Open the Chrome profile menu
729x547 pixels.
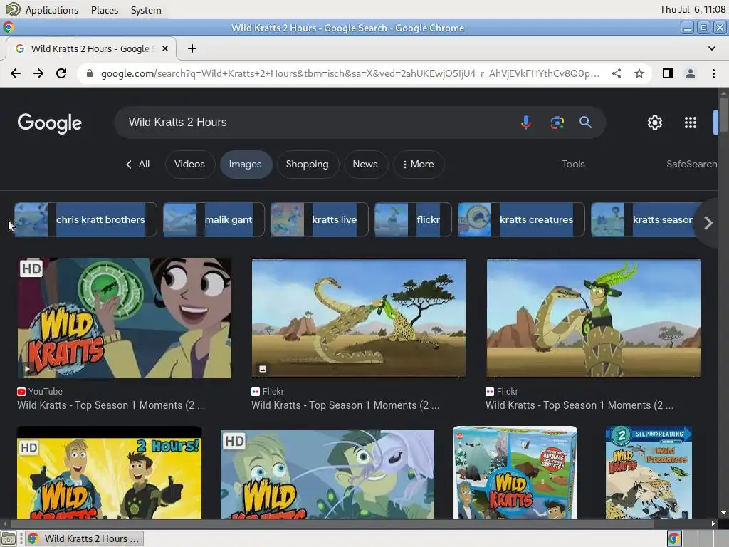[691, 73]
